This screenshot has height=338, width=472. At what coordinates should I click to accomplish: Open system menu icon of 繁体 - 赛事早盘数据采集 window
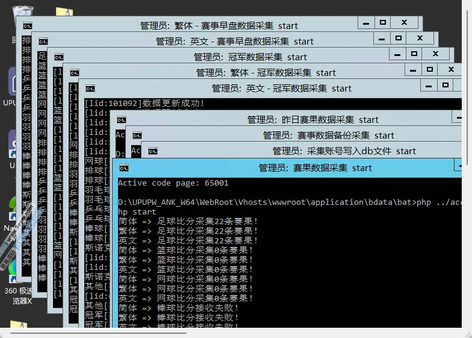point(28,26)
